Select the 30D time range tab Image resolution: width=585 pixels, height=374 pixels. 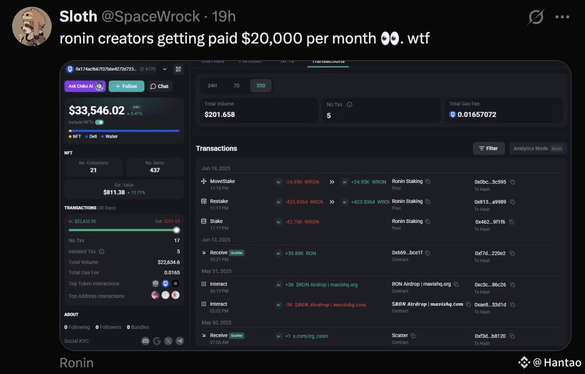(x=261, y=86)
